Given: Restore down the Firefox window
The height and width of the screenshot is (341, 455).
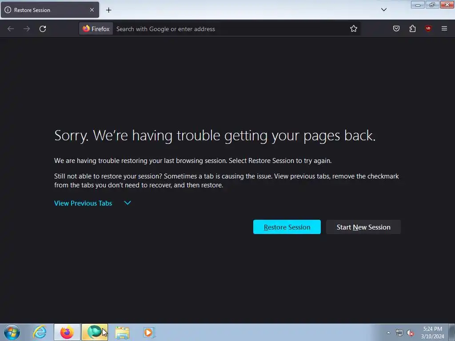Looking at the screenshot, I should pyautogui.click(x=432, y=4).
